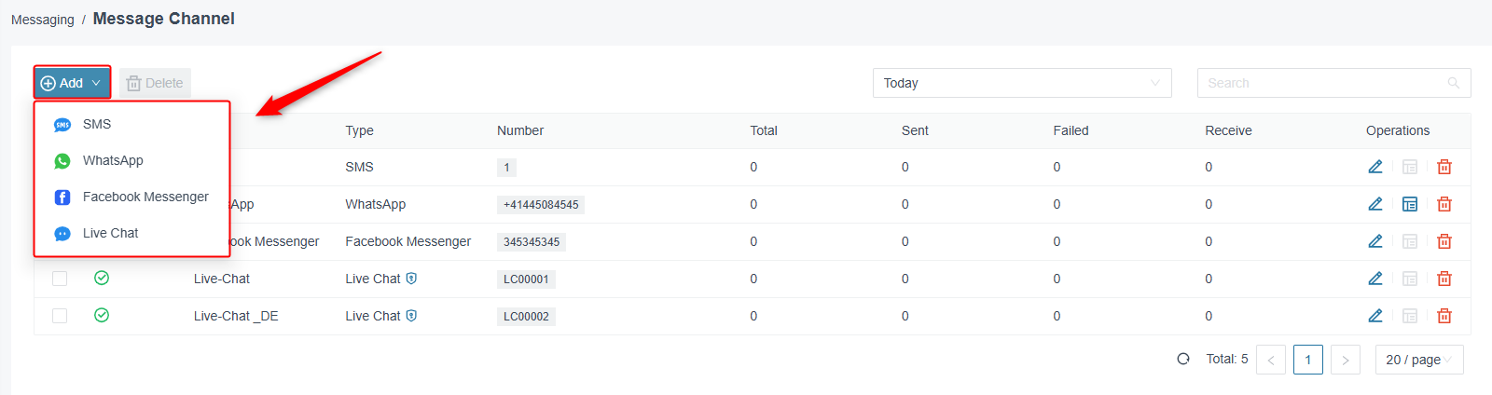Edit the SMS channel row
Image resolution: width=1492 pixels, height=395 pixels.
pos(1375,167)
